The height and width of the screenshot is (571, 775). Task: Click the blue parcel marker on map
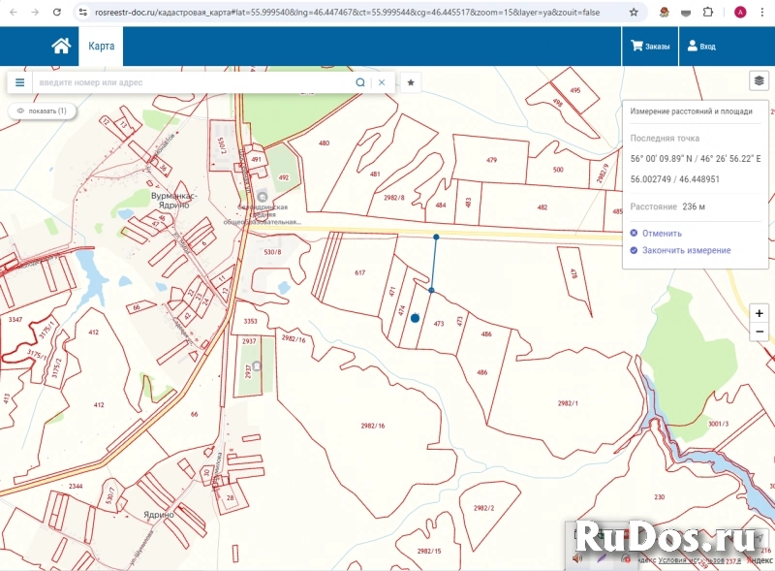tap(415, 317)
